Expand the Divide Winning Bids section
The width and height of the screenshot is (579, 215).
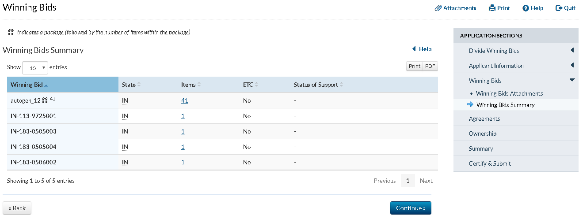point(572,51)
